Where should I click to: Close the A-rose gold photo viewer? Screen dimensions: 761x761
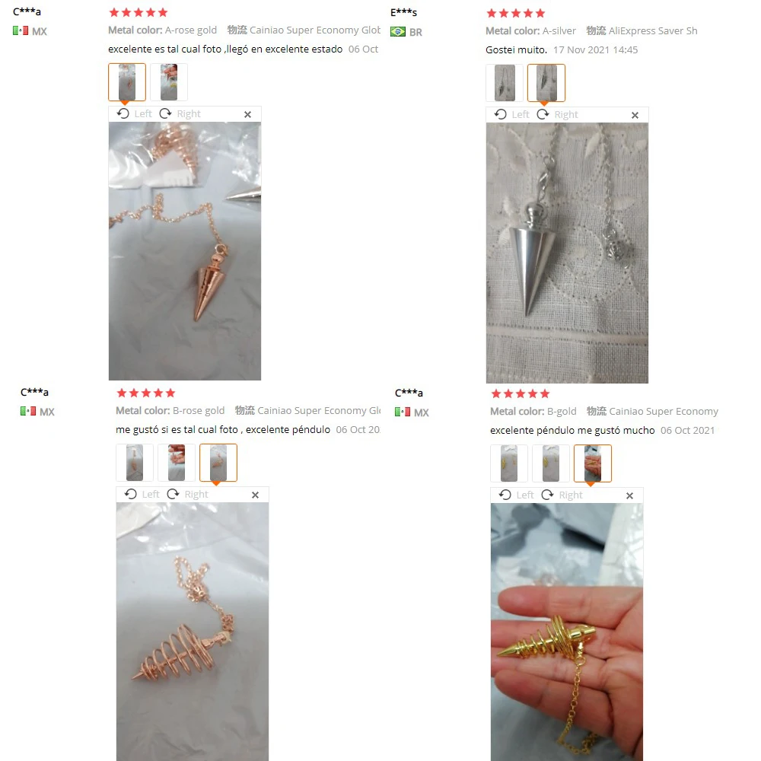pos(247,115)
